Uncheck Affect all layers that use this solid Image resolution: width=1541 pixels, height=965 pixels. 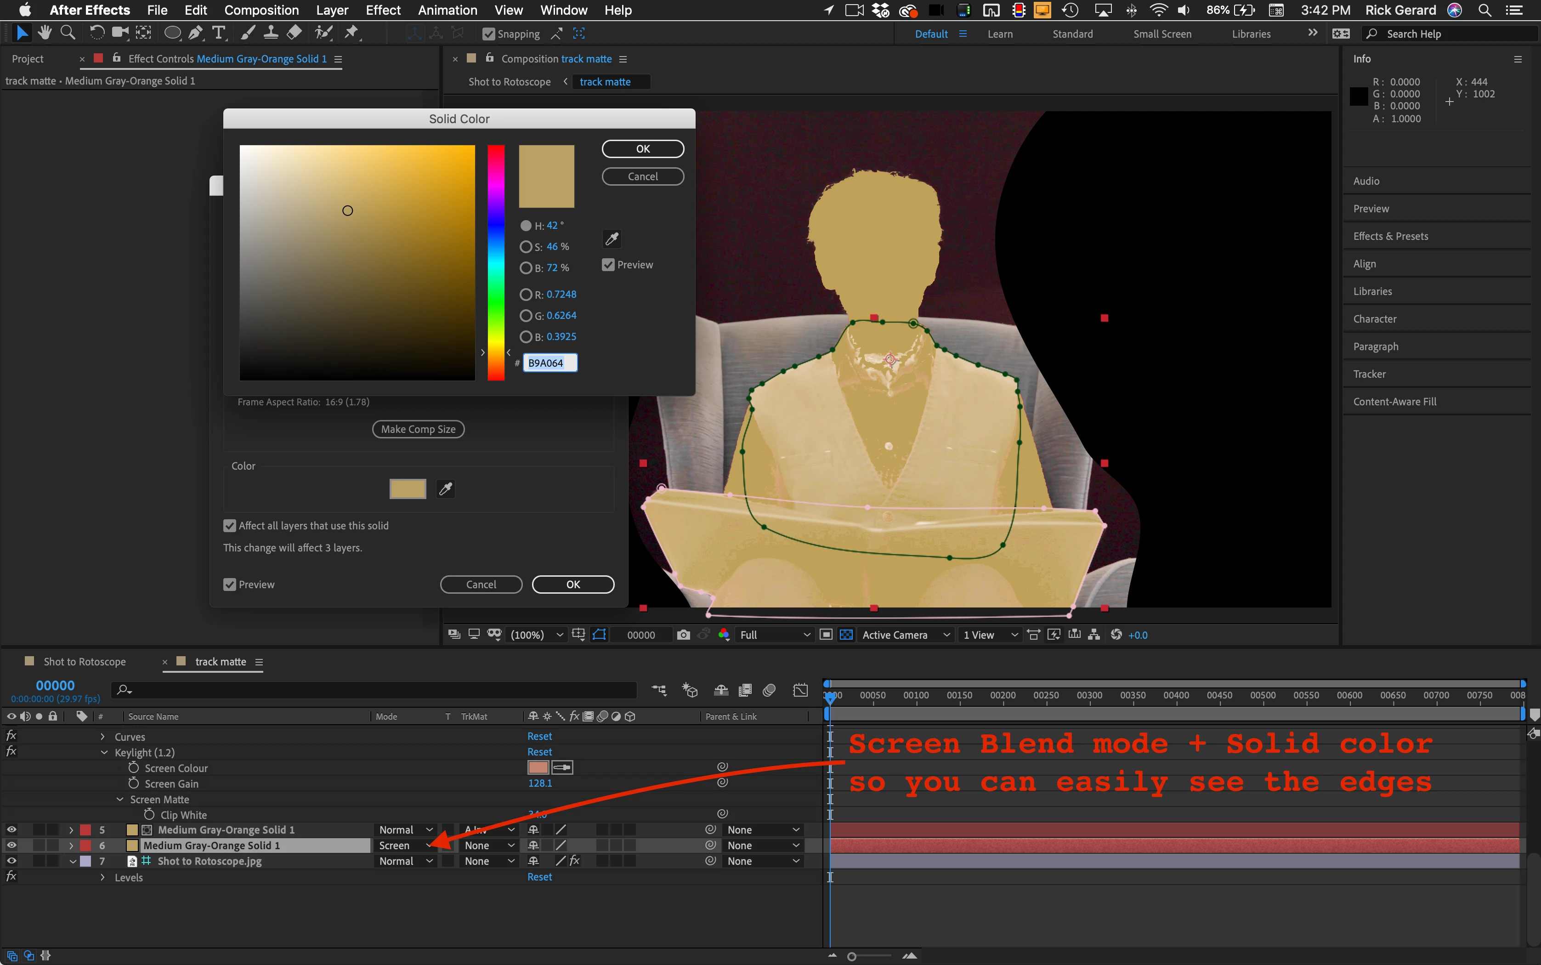[230, 525]
